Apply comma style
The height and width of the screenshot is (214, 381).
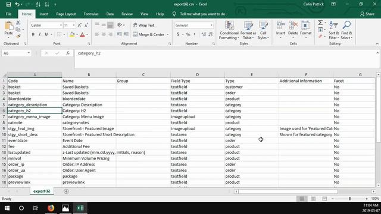(195, 34)
